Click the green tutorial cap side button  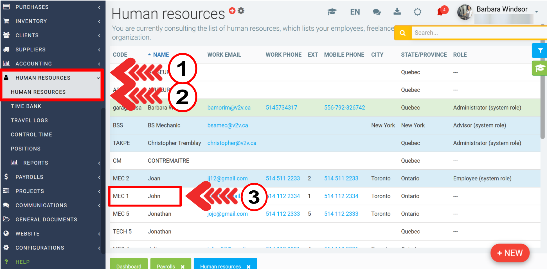540,68
